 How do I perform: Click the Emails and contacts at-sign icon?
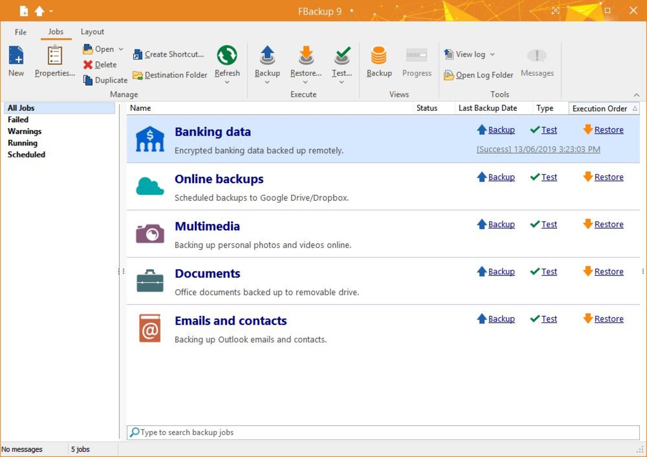(150, 328)
